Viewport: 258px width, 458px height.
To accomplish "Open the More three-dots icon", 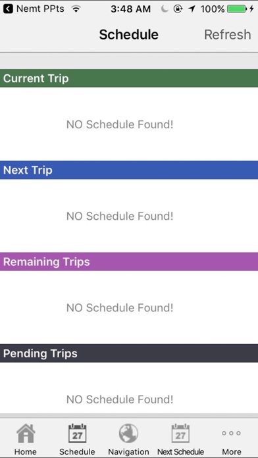I will point(232,433).
